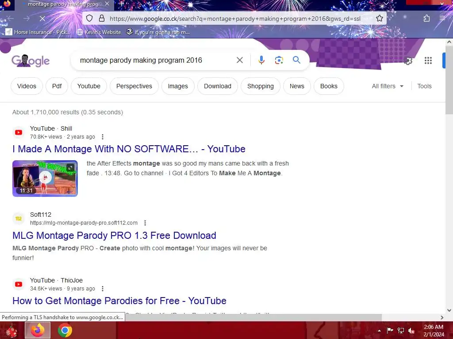This screenshot has width=453, height=339.
Task: Open 'I Made A Montage With NO SOFTWARE' result
Action: click(129, 149)
